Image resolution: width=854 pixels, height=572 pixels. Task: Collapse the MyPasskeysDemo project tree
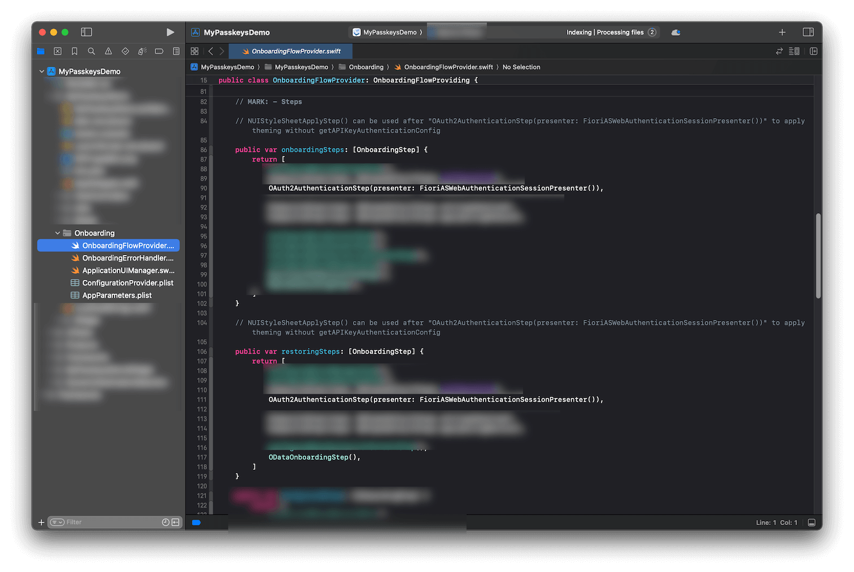(41, 71)
